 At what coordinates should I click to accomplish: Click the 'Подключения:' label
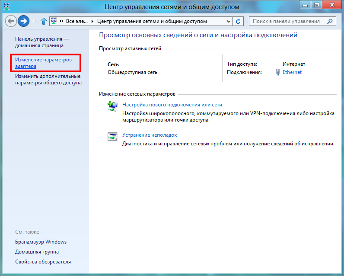point(244,72)
